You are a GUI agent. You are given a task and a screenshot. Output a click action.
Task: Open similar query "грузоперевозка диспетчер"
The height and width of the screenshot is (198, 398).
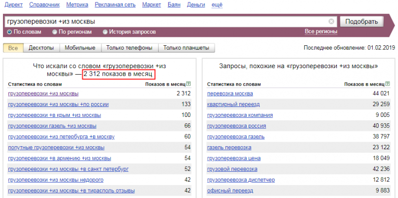(x=241, y=180)
